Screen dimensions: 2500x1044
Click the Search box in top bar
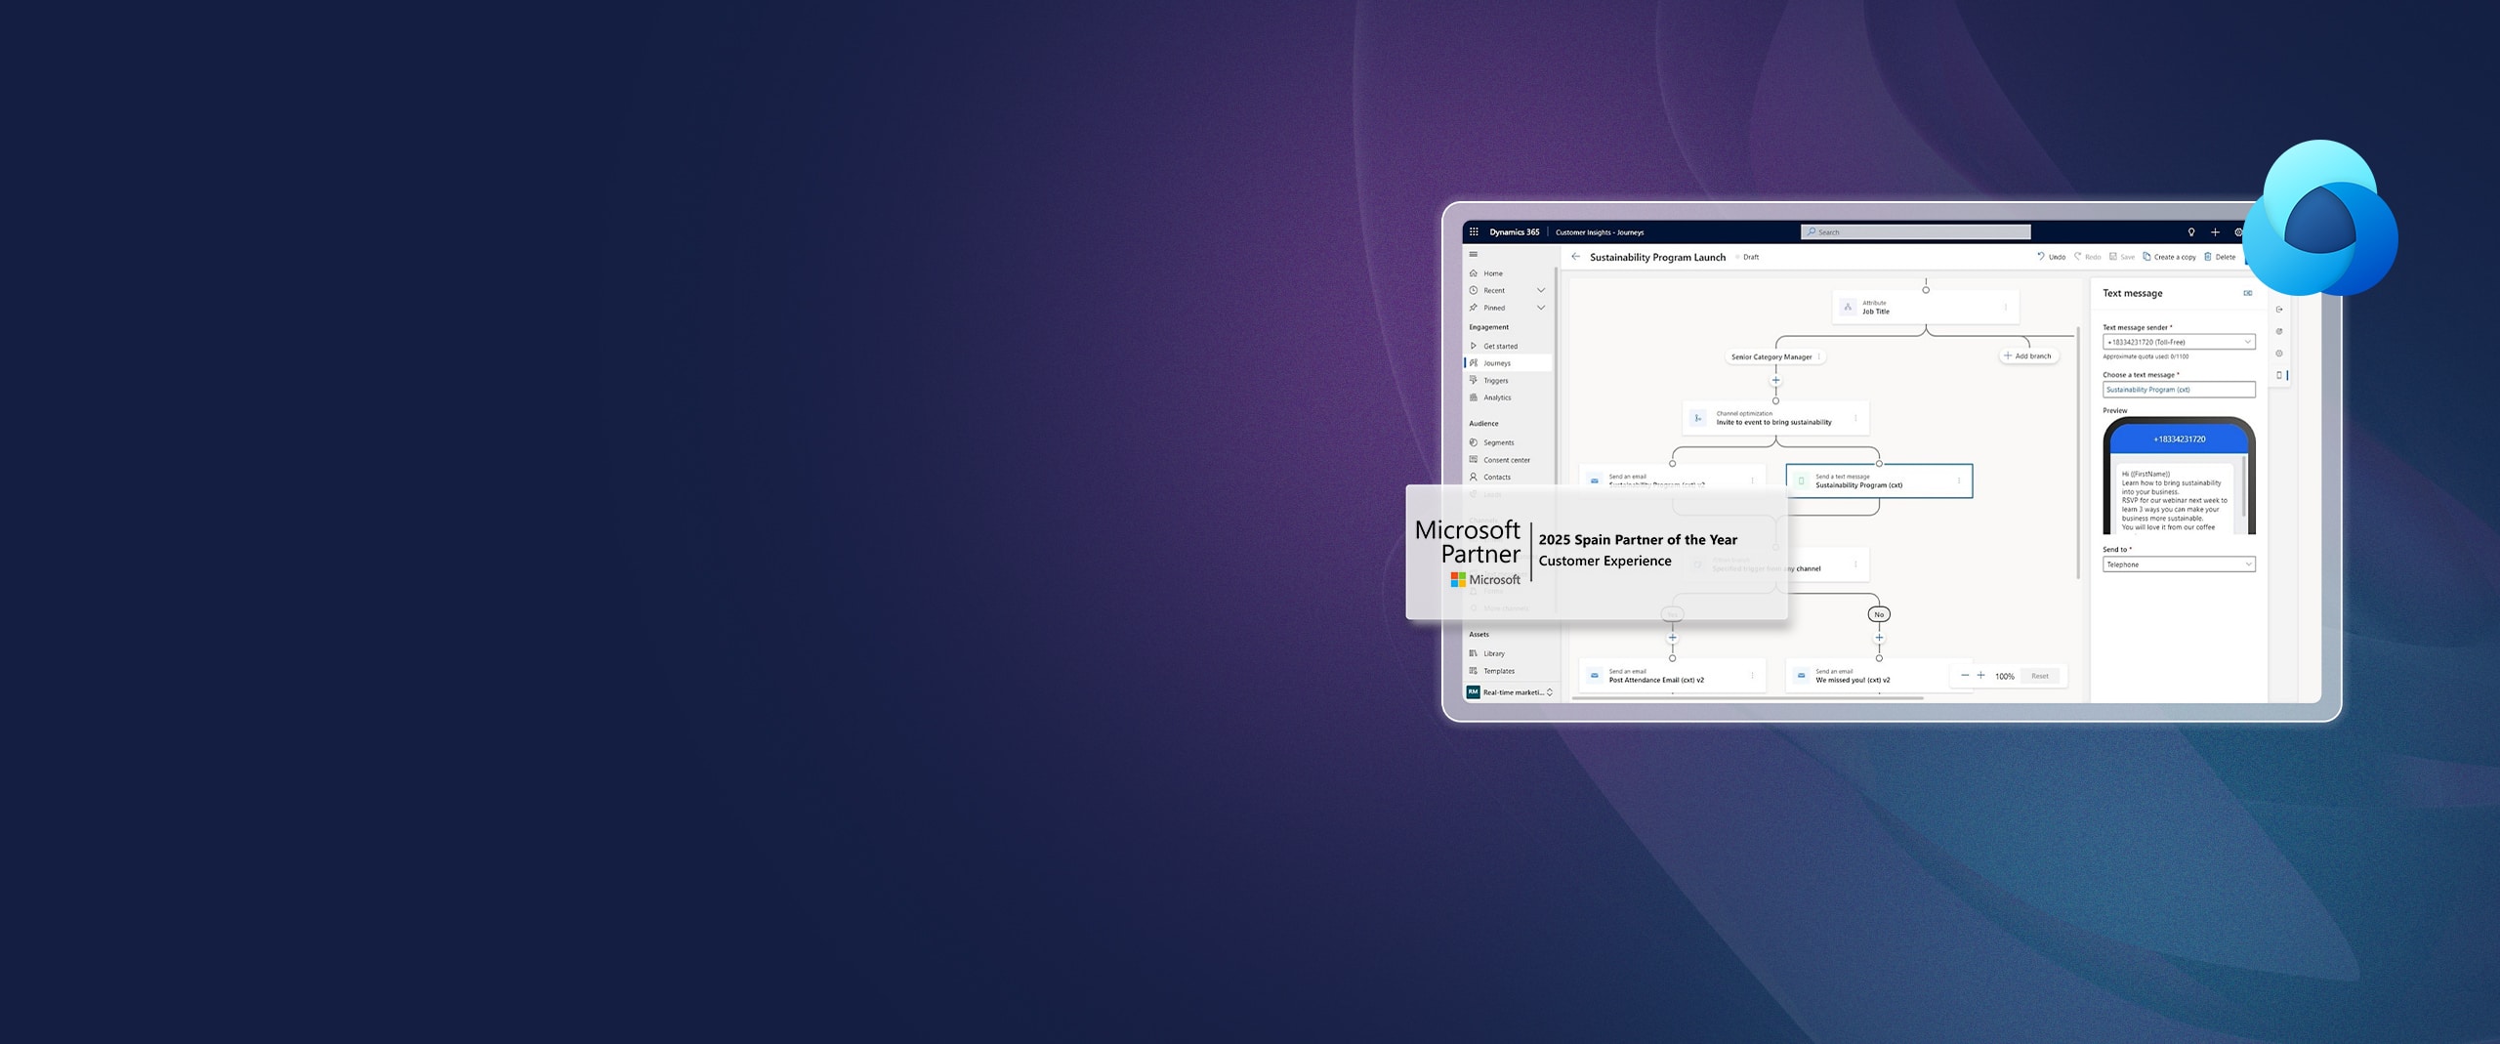click(x=1915, y=232)
